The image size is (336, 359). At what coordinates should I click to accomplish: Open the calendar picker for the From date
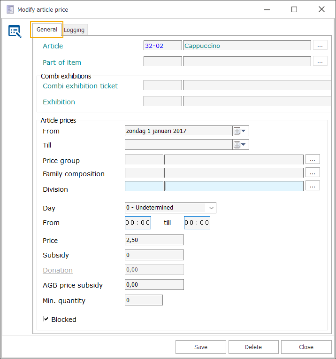pos(240,131)
